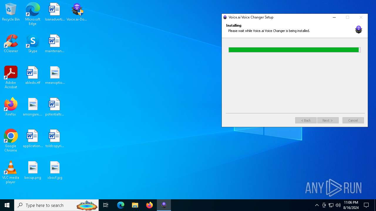
Task: Open Google Chrome desktop shortcut
Action: click(x=11, y=141)
